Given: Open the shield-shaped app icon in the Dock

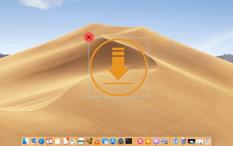Looking at the screenshot, I should click(183, 141).
